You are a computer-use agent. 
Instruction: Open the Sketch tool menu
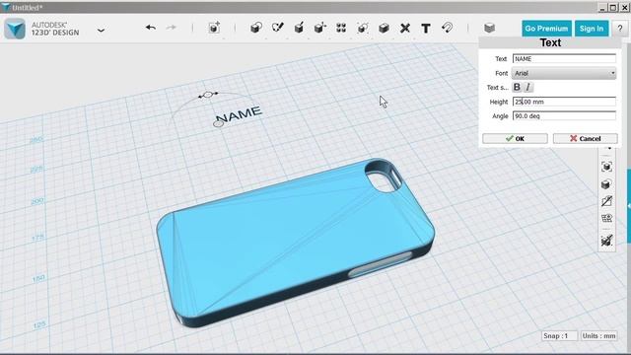278,28
